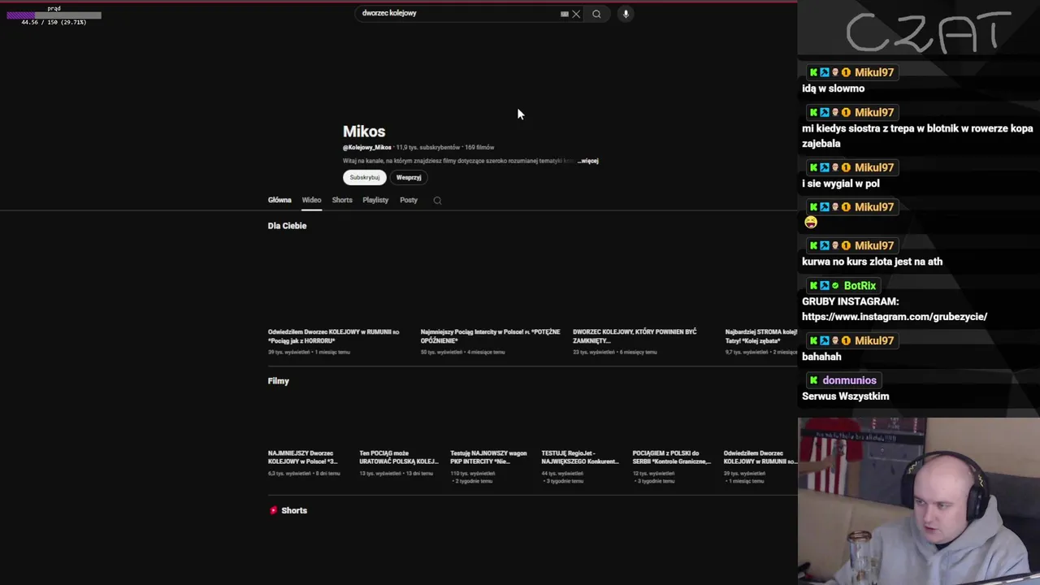
Task: Click the Mikul97 name above 'idą w slowmo'
Action: (874, 72)
